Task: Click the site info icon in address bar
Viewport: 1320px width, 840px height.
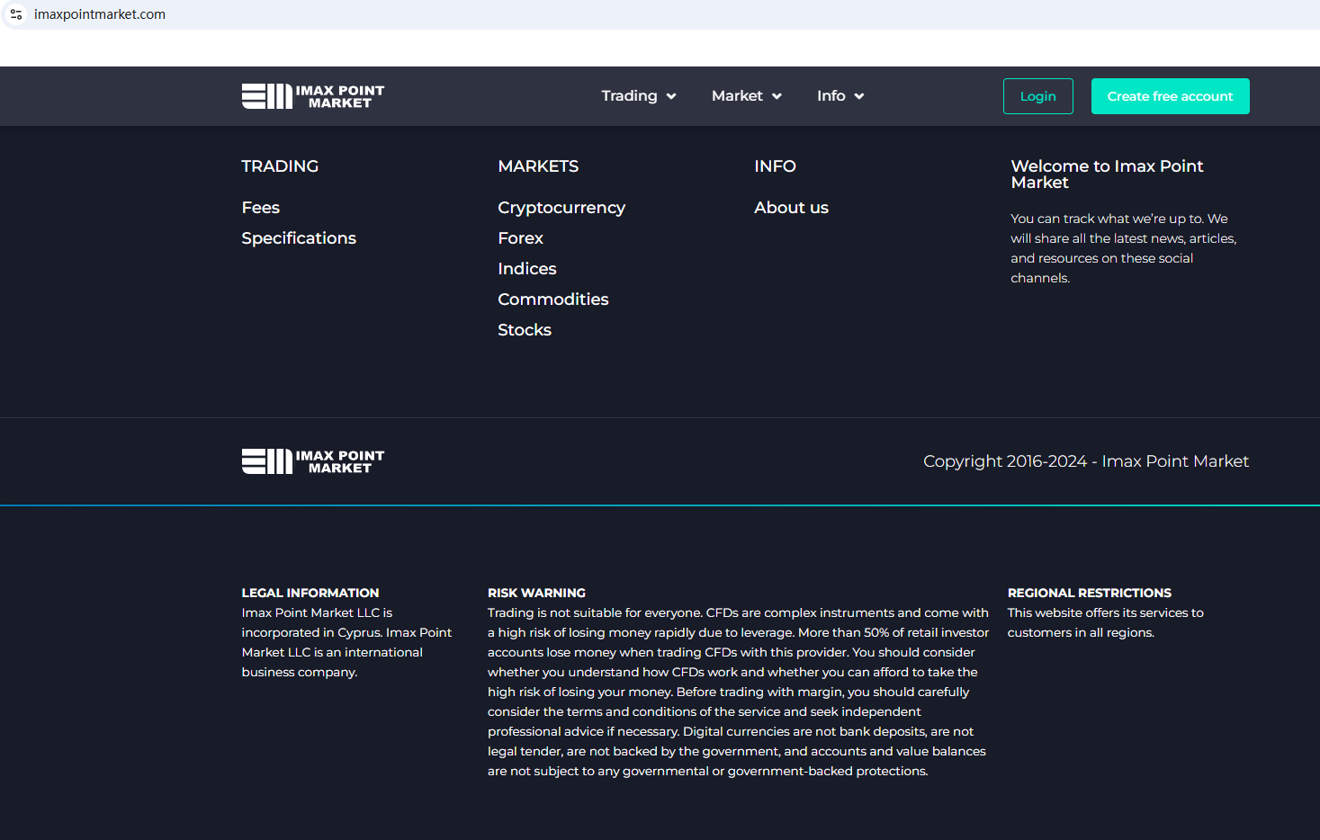Action: click(16, 14)
